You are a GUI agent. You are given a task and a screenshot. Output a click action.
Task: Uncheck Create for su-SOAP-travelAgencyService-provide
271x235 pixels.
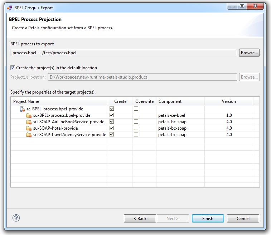pos(112,135)
